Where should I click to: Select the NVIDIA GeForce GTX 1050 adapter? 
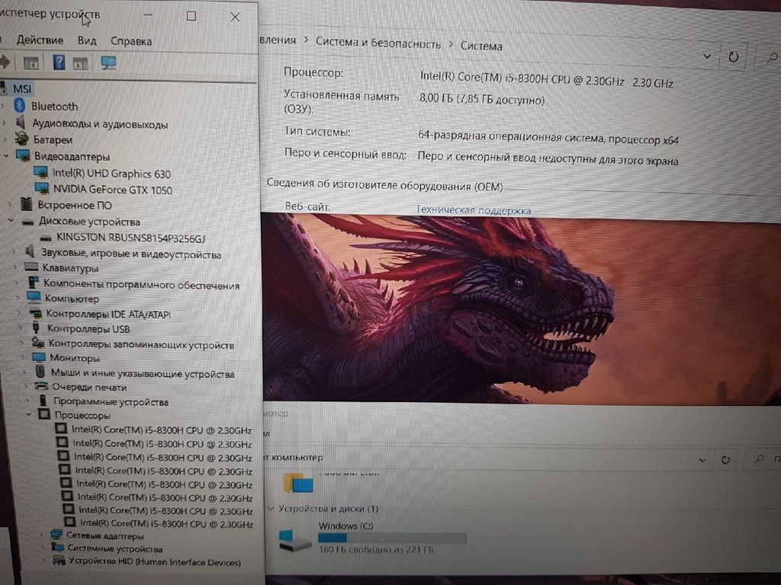[112, 190]
